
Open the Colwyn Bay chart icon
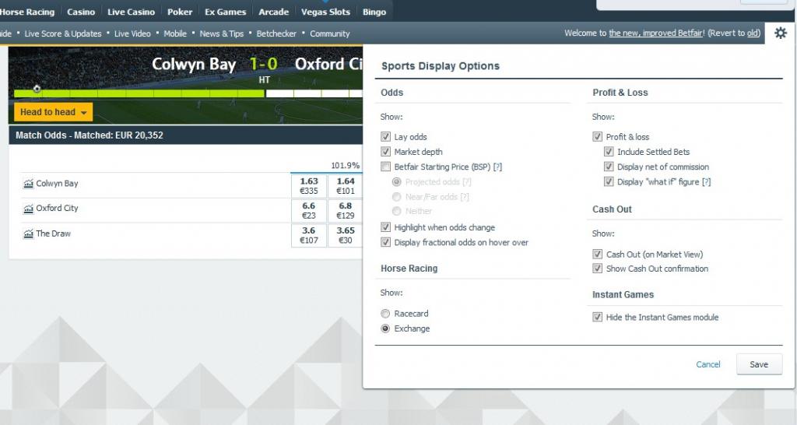29,184
